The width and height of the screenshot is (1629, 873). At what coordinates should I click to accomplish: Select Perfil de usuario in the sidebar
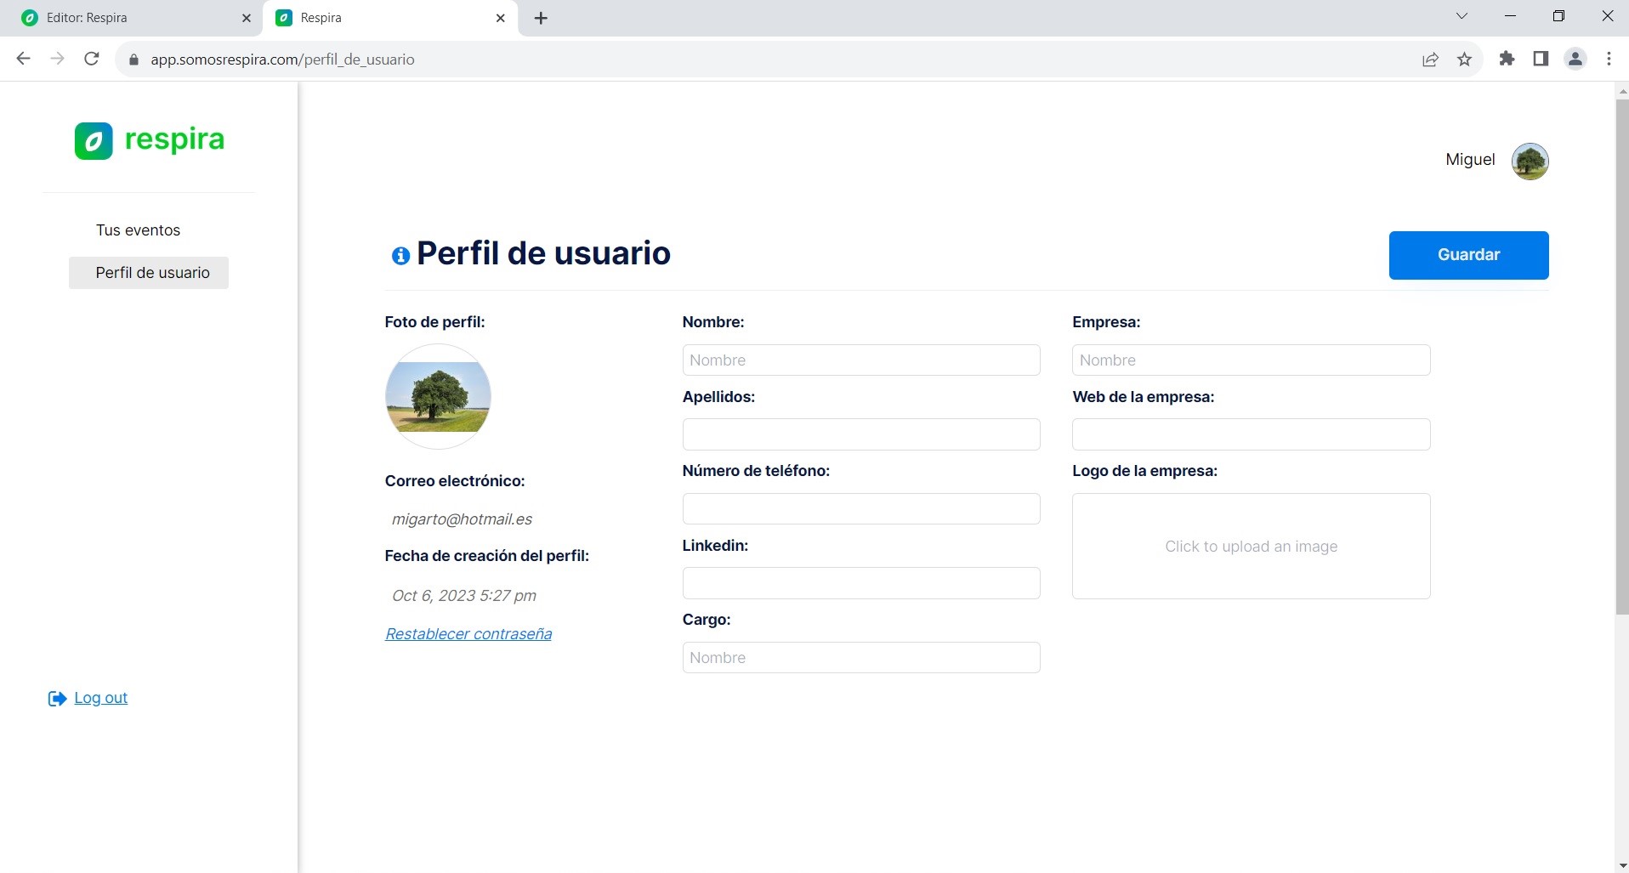[x=149, y=273]
